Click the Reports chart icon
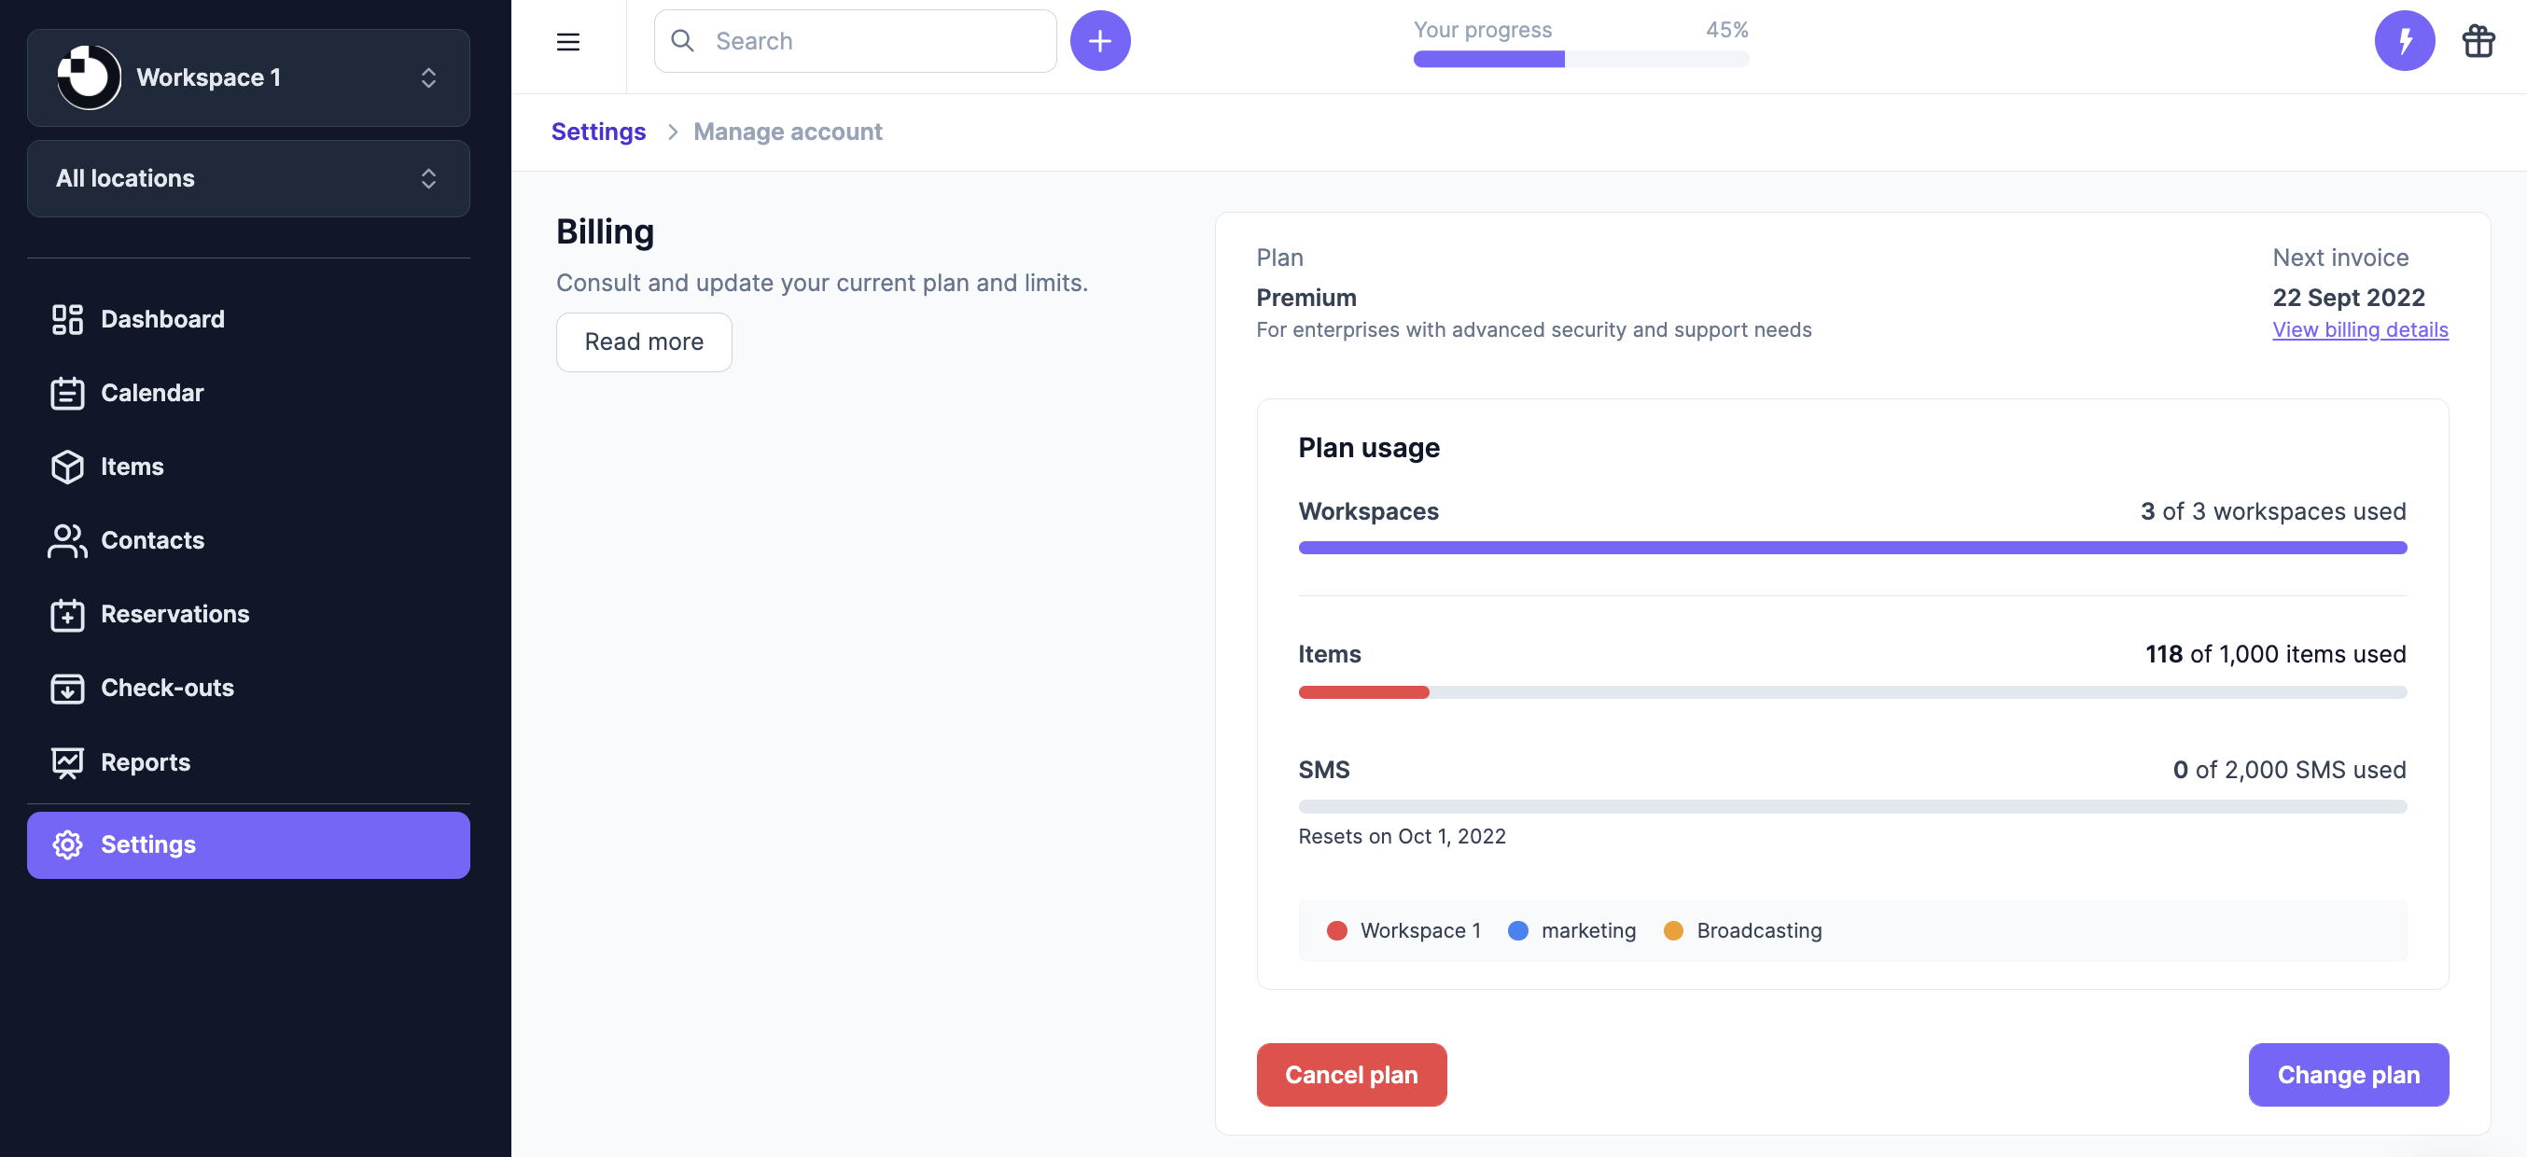The width and height of the screenshot is (2527, 1157). (x=68, y=763)
